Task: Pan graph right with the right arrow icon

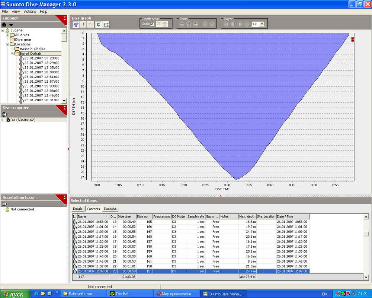Action: pos(212,24)
